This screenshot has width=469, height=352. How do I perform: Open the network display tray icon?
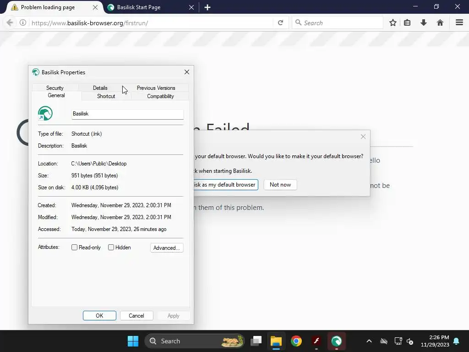(398, 341)
